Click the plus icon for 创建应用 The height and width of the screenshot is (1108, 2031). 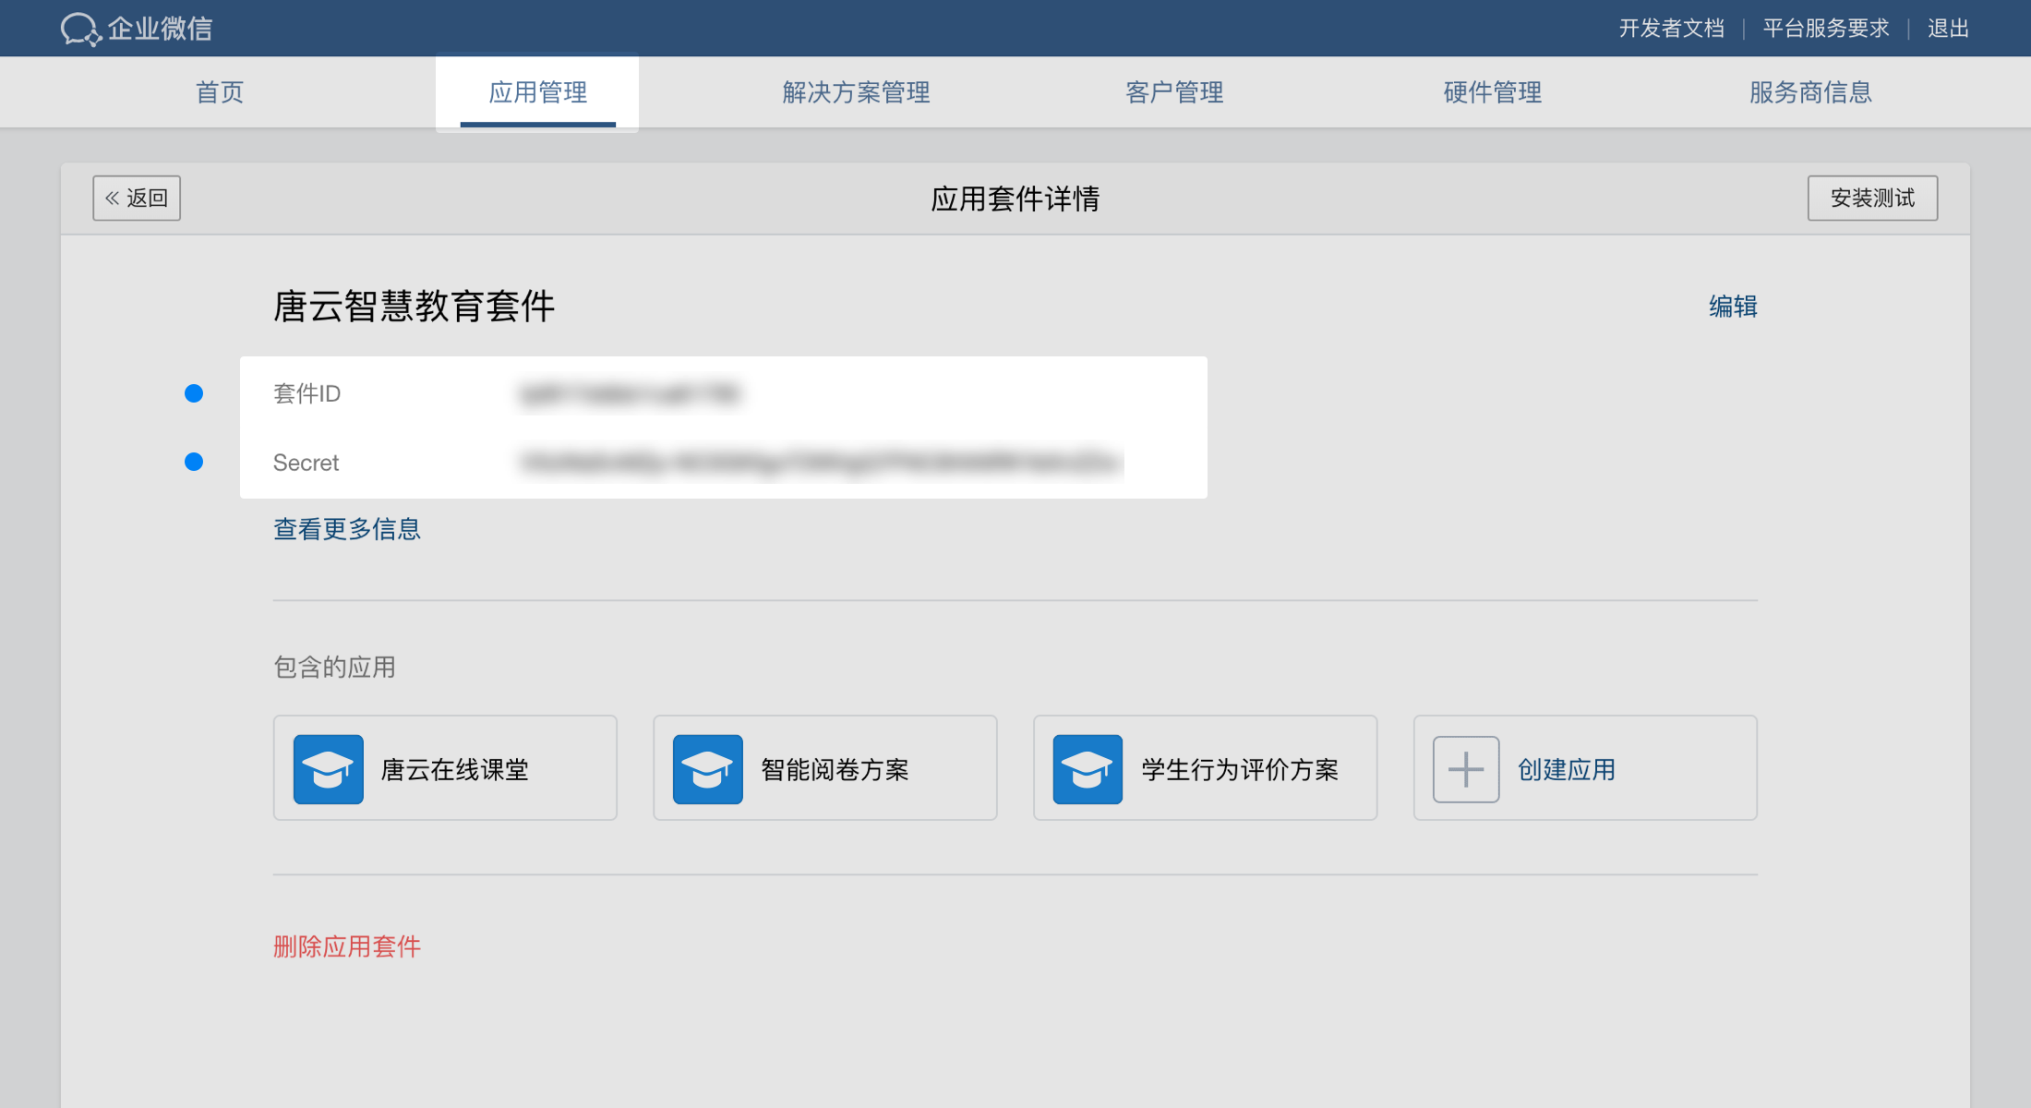point(1466,769)
